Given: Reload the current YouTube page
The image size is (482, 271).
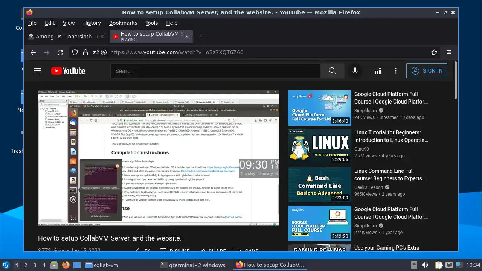Looking at the screenshot, I should pyautogui.click(x=60, y=52).
